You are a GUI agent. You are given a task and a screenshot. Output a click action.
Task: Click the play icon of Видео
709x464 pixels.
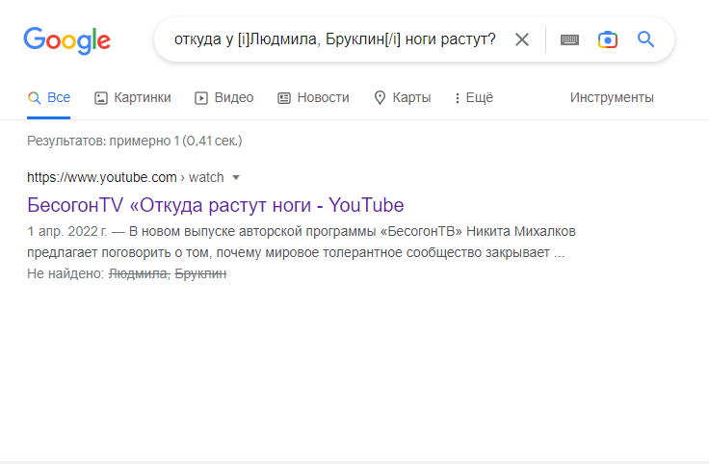click(x=201, y=97)
